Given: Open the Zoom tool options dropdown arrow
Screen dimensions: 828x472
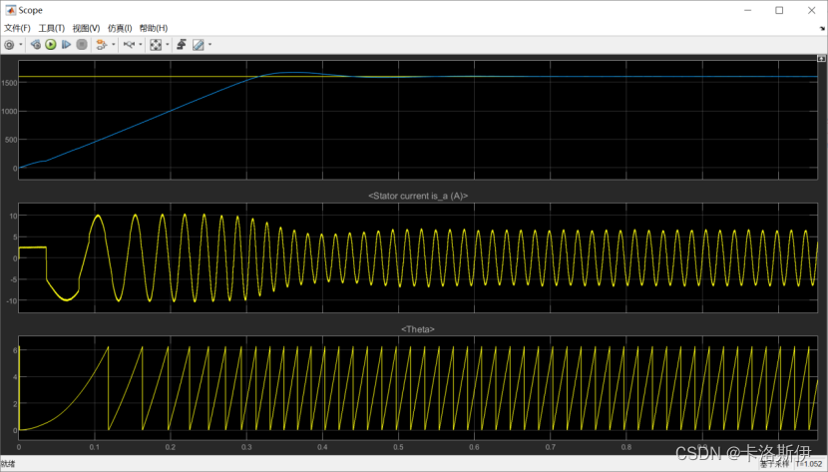Looking at the screenshot, I should click(x=141, y=45).
